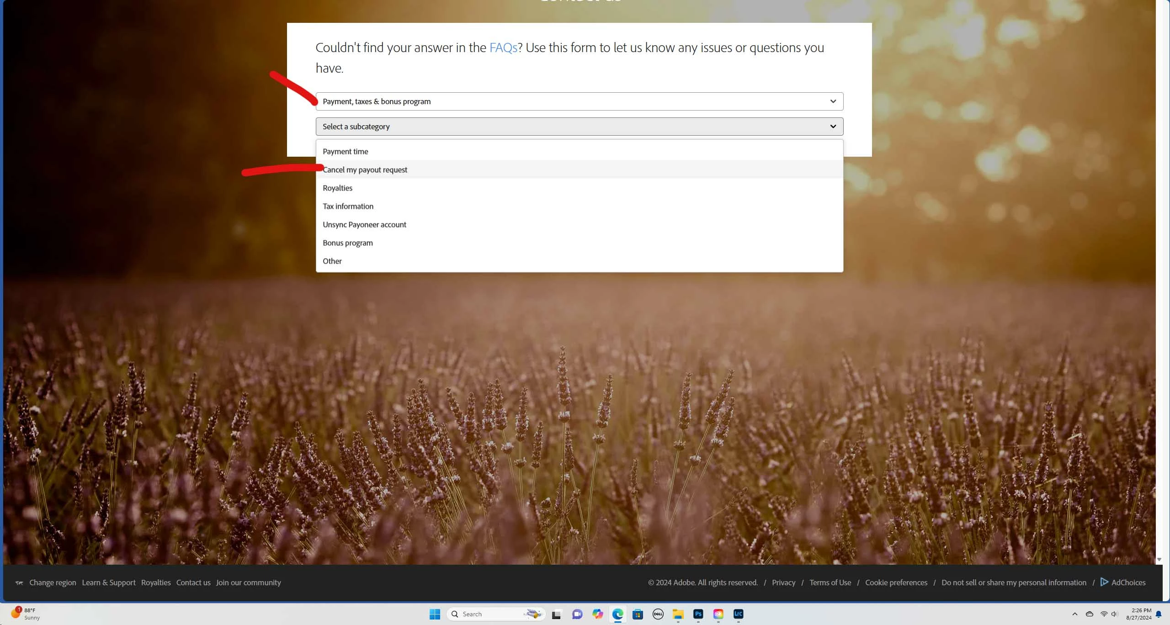Open Adobe Creative Cloud taskbar icon
This screenshot has height=625, width=1170.
point(718,614)
